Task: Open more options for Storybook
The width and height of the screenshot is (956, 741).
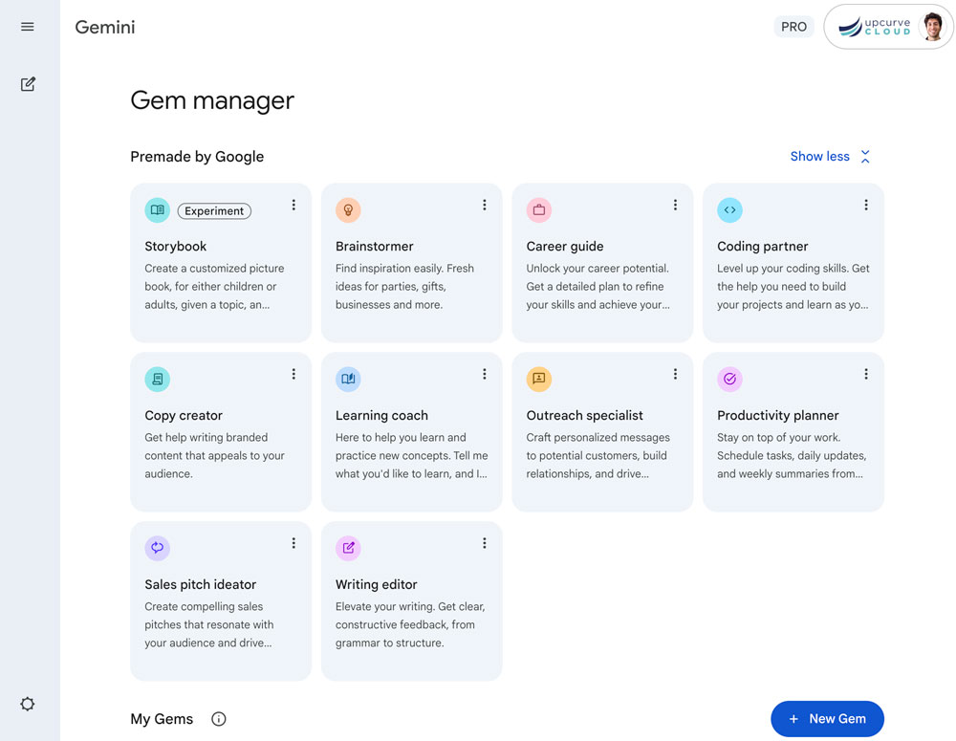Action: tap(293, 206)
